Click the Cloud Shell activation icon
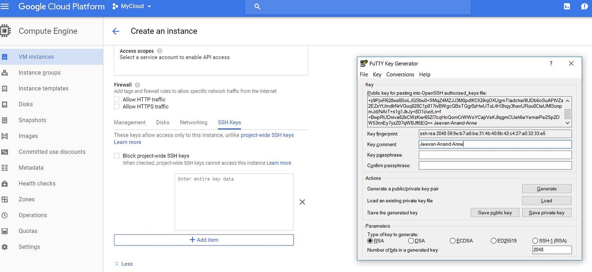This screenshot has width=592, height=272. point(566,6)
